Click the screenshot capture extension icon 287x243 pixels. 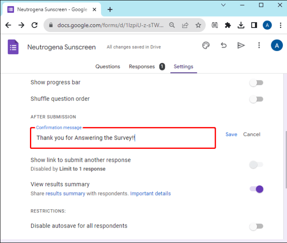[215, 25]
